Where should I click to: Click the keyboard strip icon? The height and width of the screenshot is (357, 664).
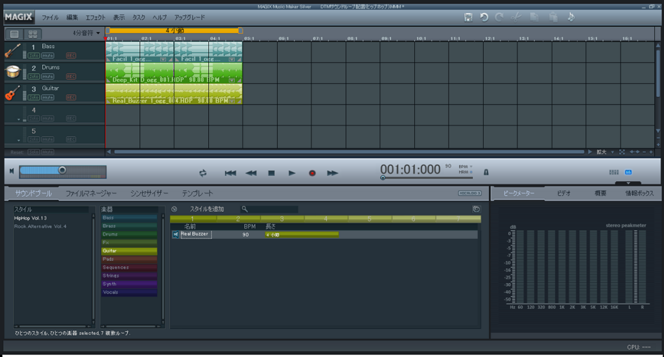tap(613, 172)
